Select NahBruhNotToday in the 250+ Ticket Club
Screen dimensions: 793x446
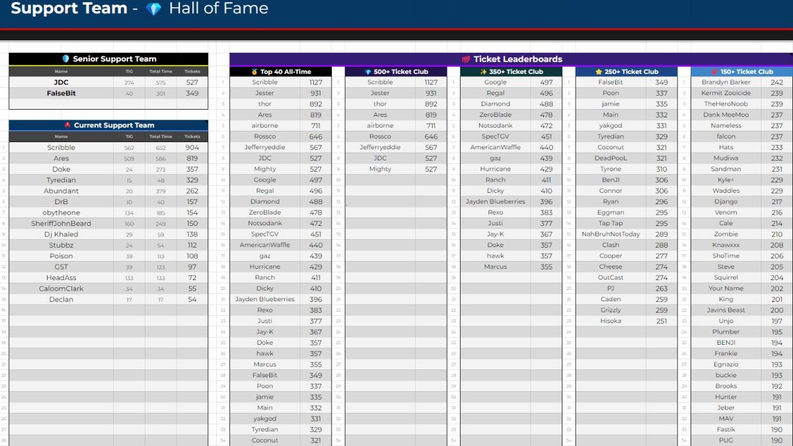click(x=611, y=234)
